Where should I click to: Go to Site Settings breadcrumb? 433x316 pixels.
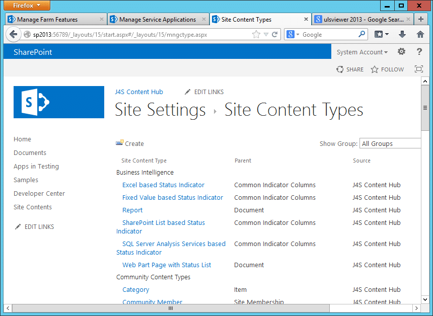(x=160, y=110)
